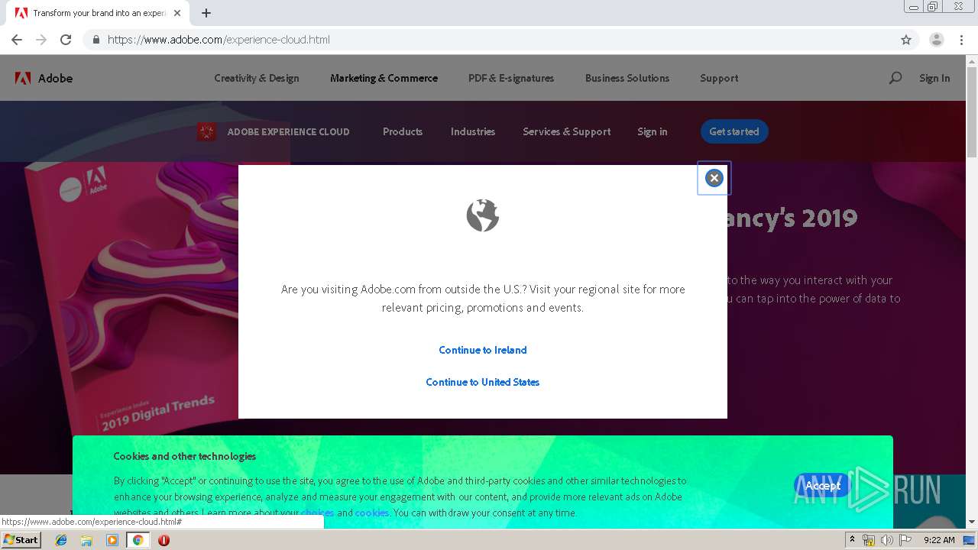Bookmark this page with star icon
The height and width of the screenshot is (550, 978).
coord(906,40)
